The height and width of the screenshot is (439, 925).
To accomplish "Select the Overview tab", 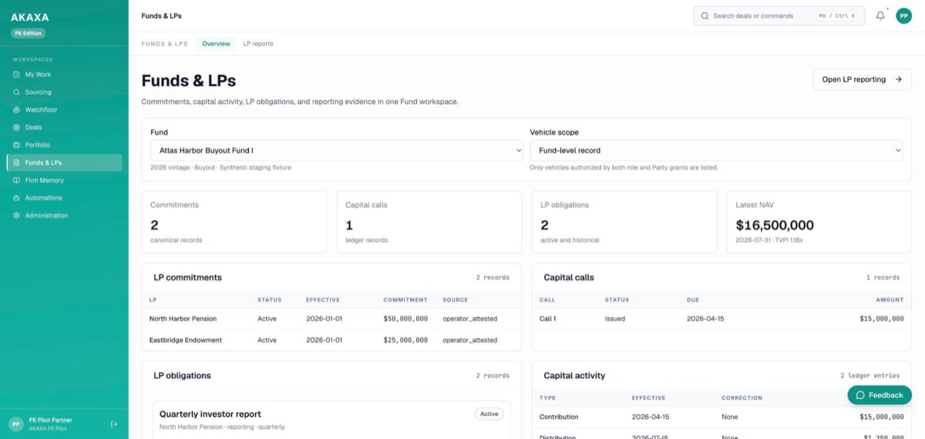I will click(216, 44).
